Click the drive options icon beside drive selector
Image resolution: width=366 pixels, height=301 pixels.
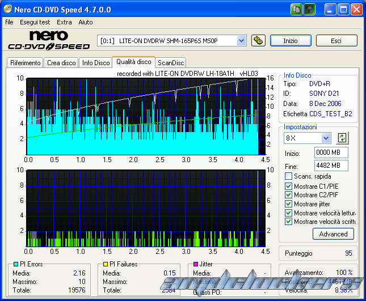coord(258,40)
